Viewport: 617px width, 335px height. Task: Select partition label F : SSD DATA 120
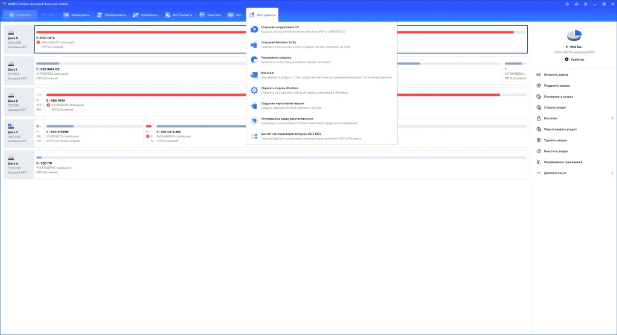tap(48, 69)
